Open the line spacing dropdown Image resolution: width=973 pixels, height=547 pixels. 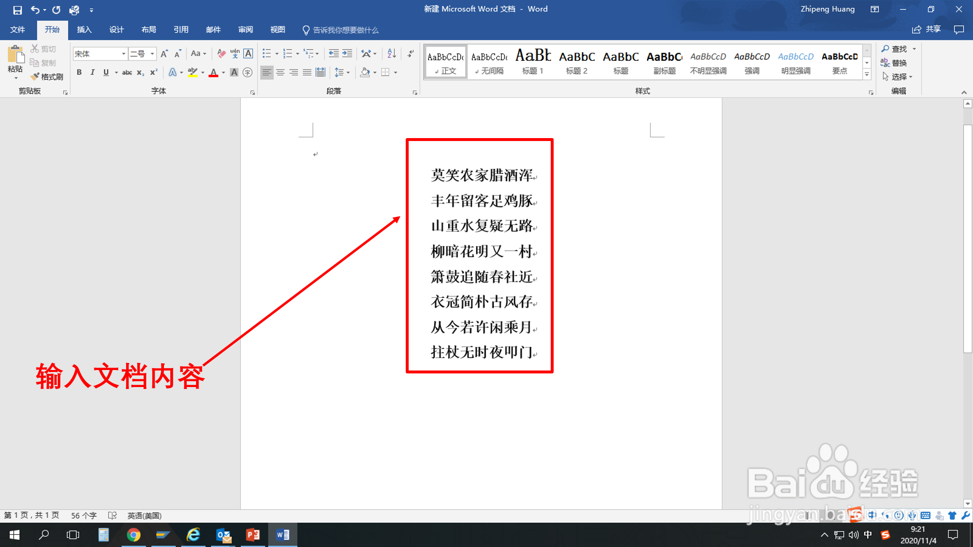tap(342, 72)
